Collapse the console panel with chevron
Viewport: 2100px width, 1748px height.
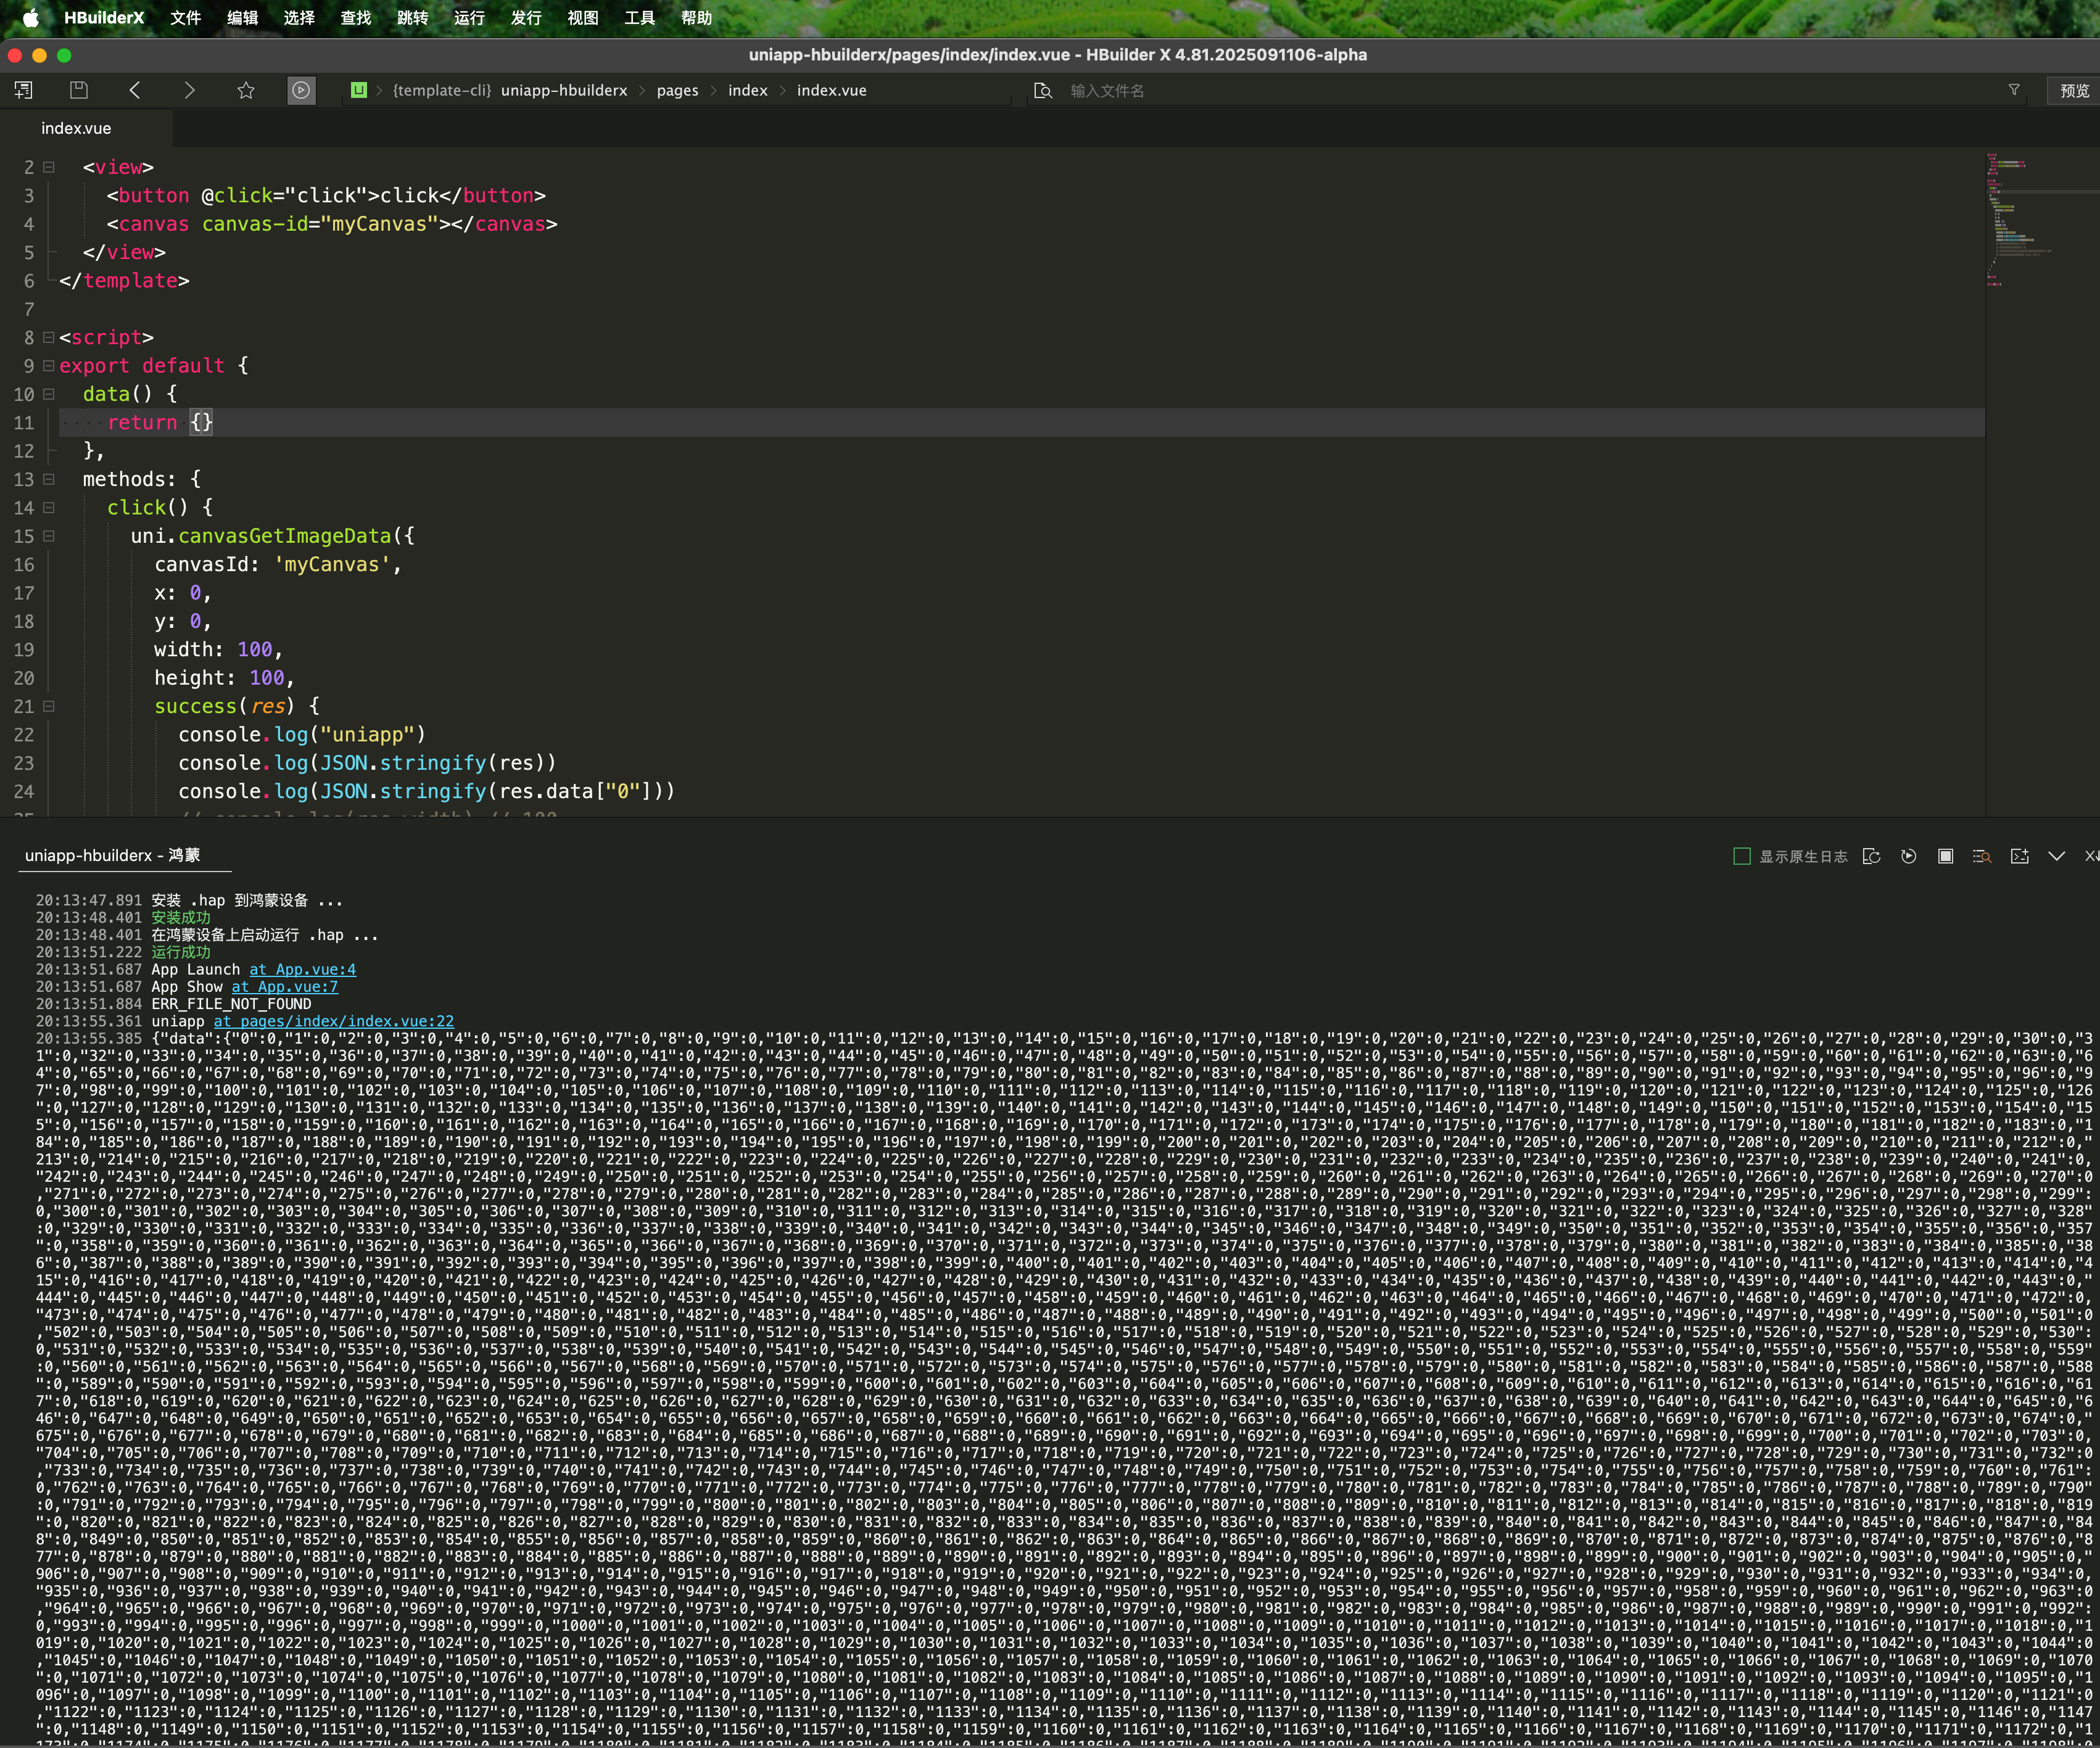coord(2056,856)
